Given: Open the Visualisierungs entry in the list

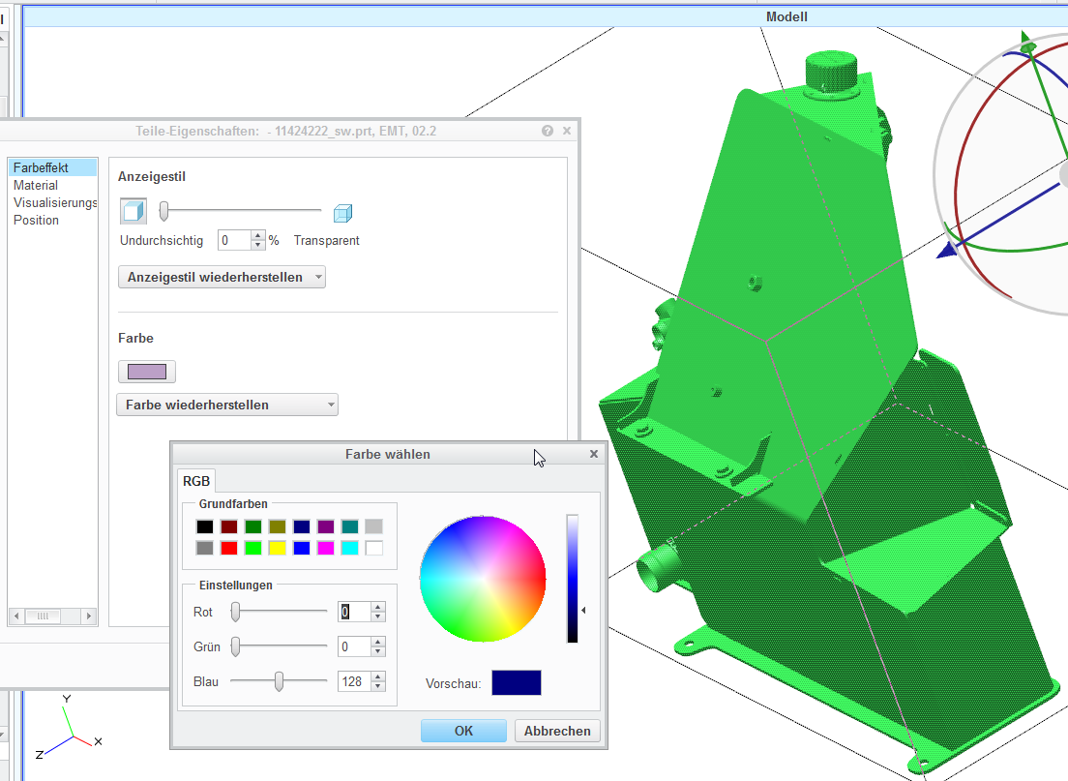Looking at the screenshot, I should tap(52, 203).
